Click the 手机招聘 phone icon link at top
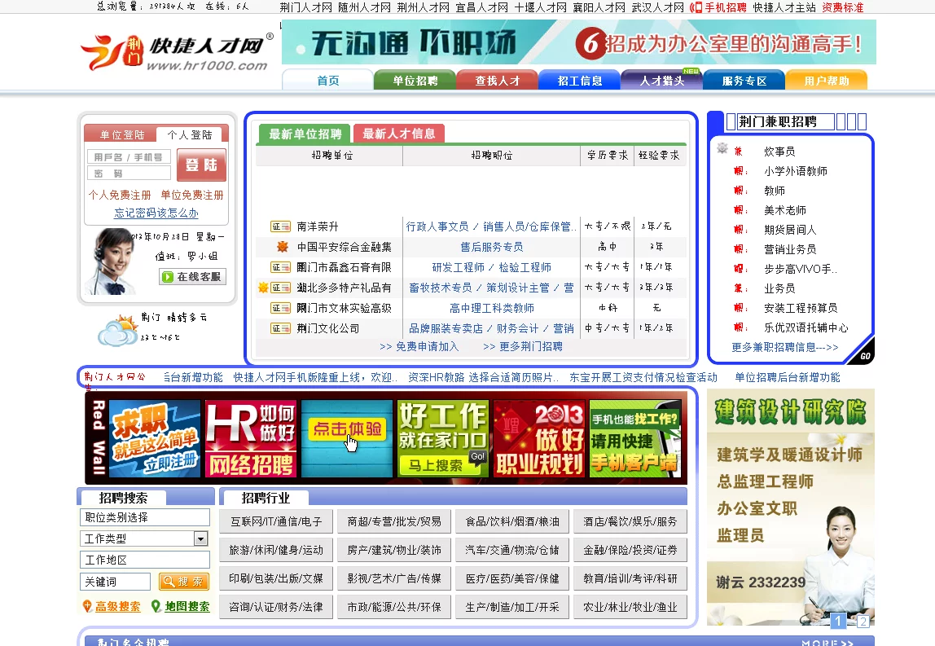This screenshot has height=646, width=935. pos(718,7)
